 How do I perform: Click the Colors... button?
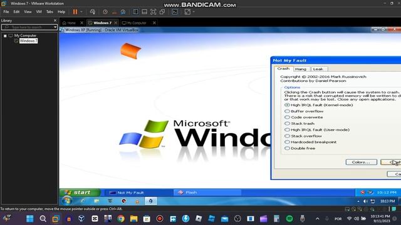tap(361, 162)
